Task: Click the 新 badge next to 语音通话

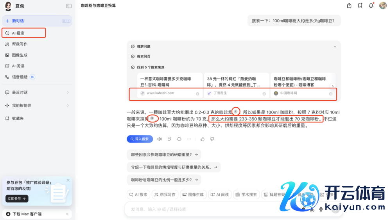Action: tap(32, 77)
